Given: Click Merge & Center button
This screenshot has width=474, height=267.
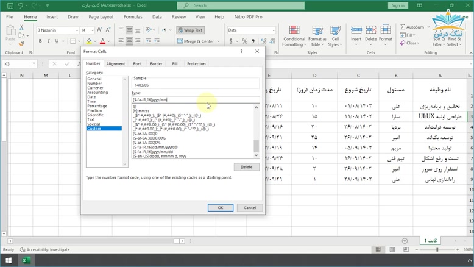Looking at the screenshot, I should [196, 41].
